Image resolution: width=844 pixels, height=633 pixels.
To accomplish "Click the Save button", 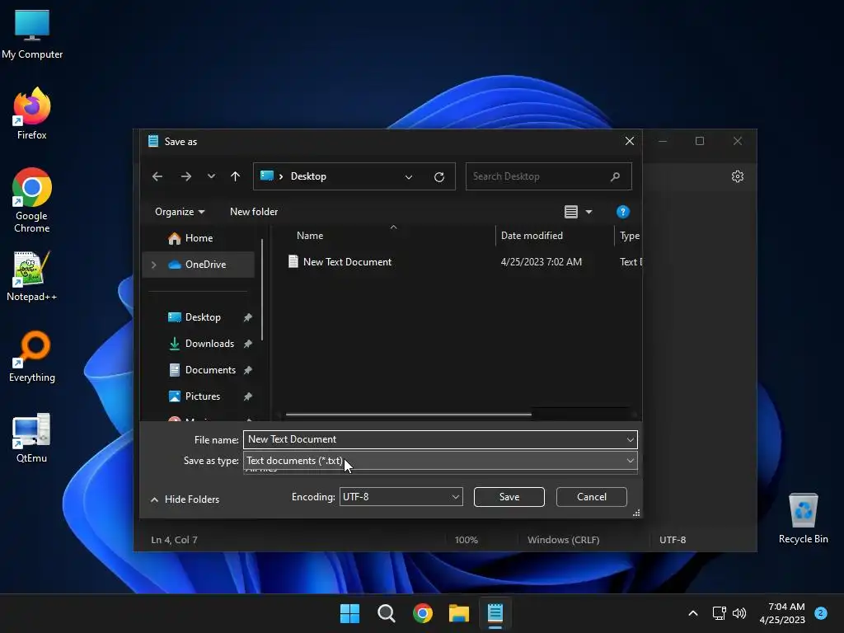I will 509,497.
